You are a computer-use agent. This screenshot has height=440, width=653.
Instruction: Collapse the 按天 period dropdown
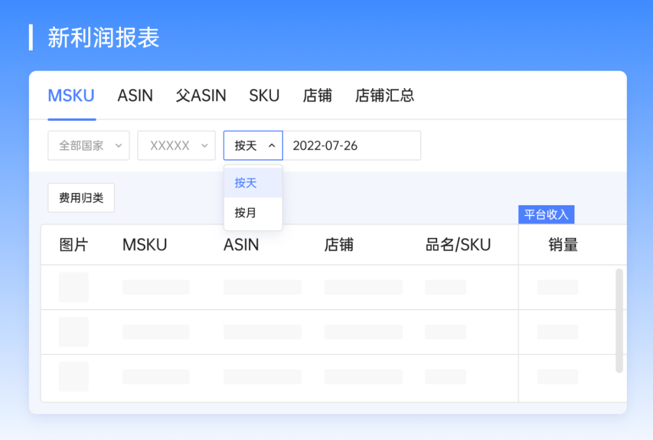tap(253, 145)
